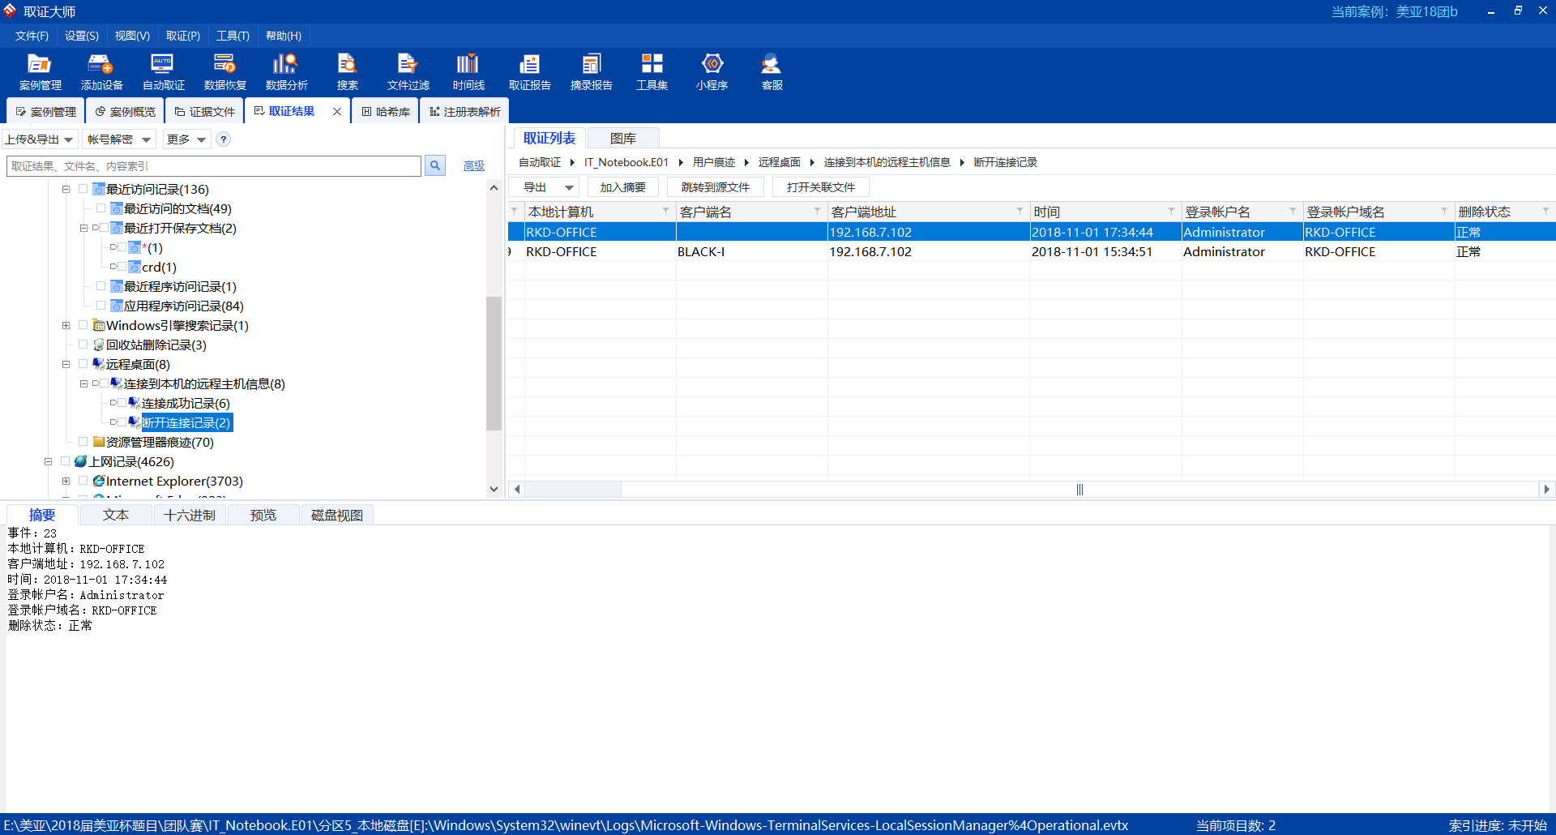This screenshot has width=1556, height=835.
Task: Click the search magnifier button
Action: tap(435, 166)
